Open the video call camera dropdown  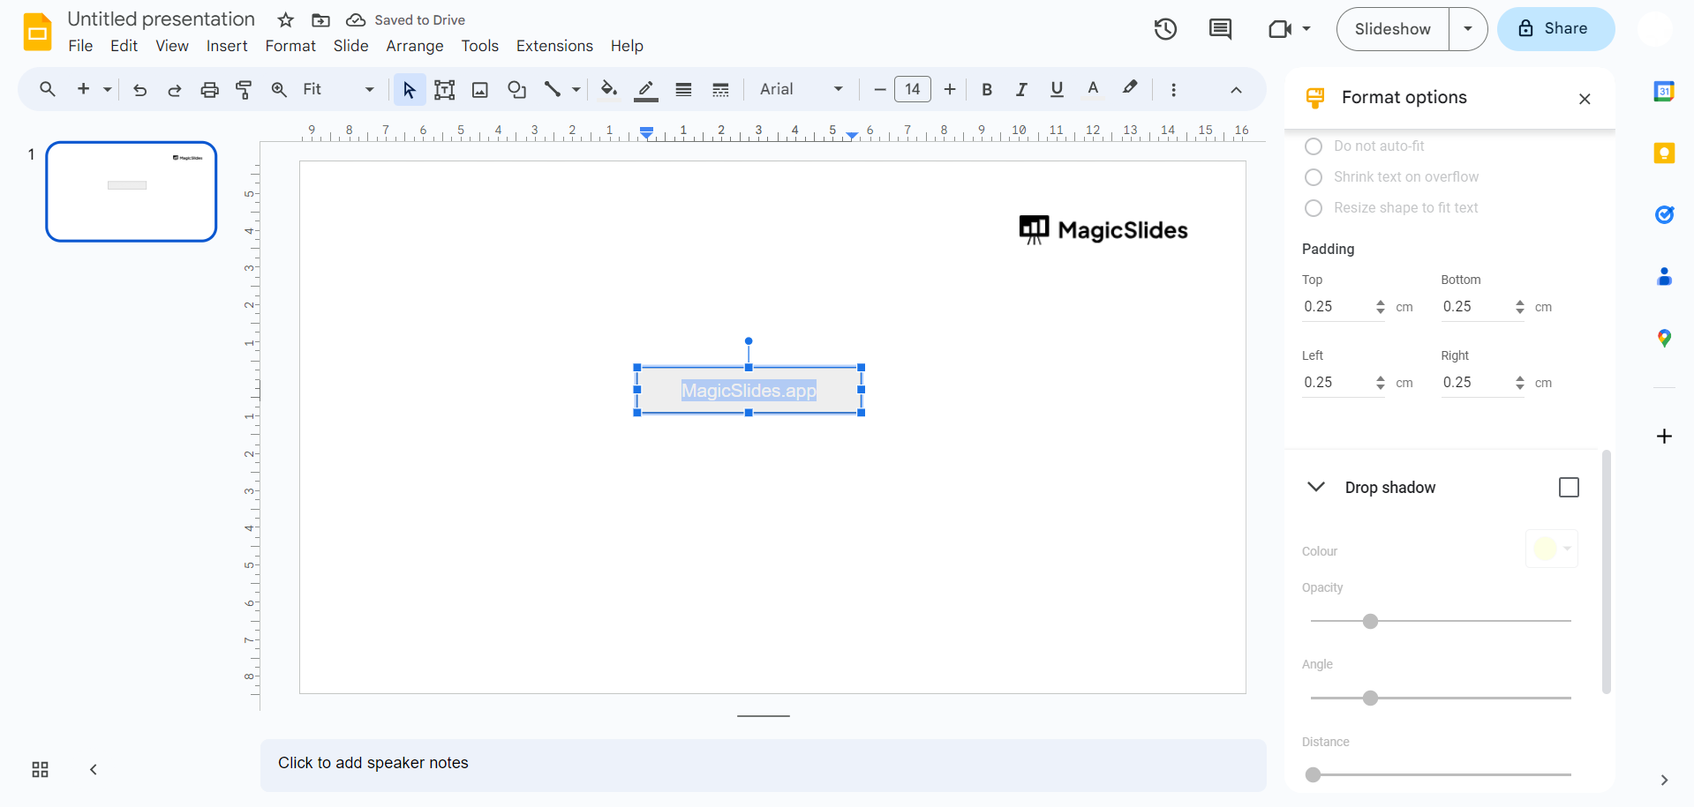tap(1306, 29)
